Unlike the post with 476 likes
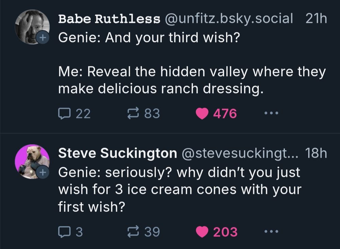Image resolution: width=340 pixels, height=249 pixels. (x=202, y=114)
